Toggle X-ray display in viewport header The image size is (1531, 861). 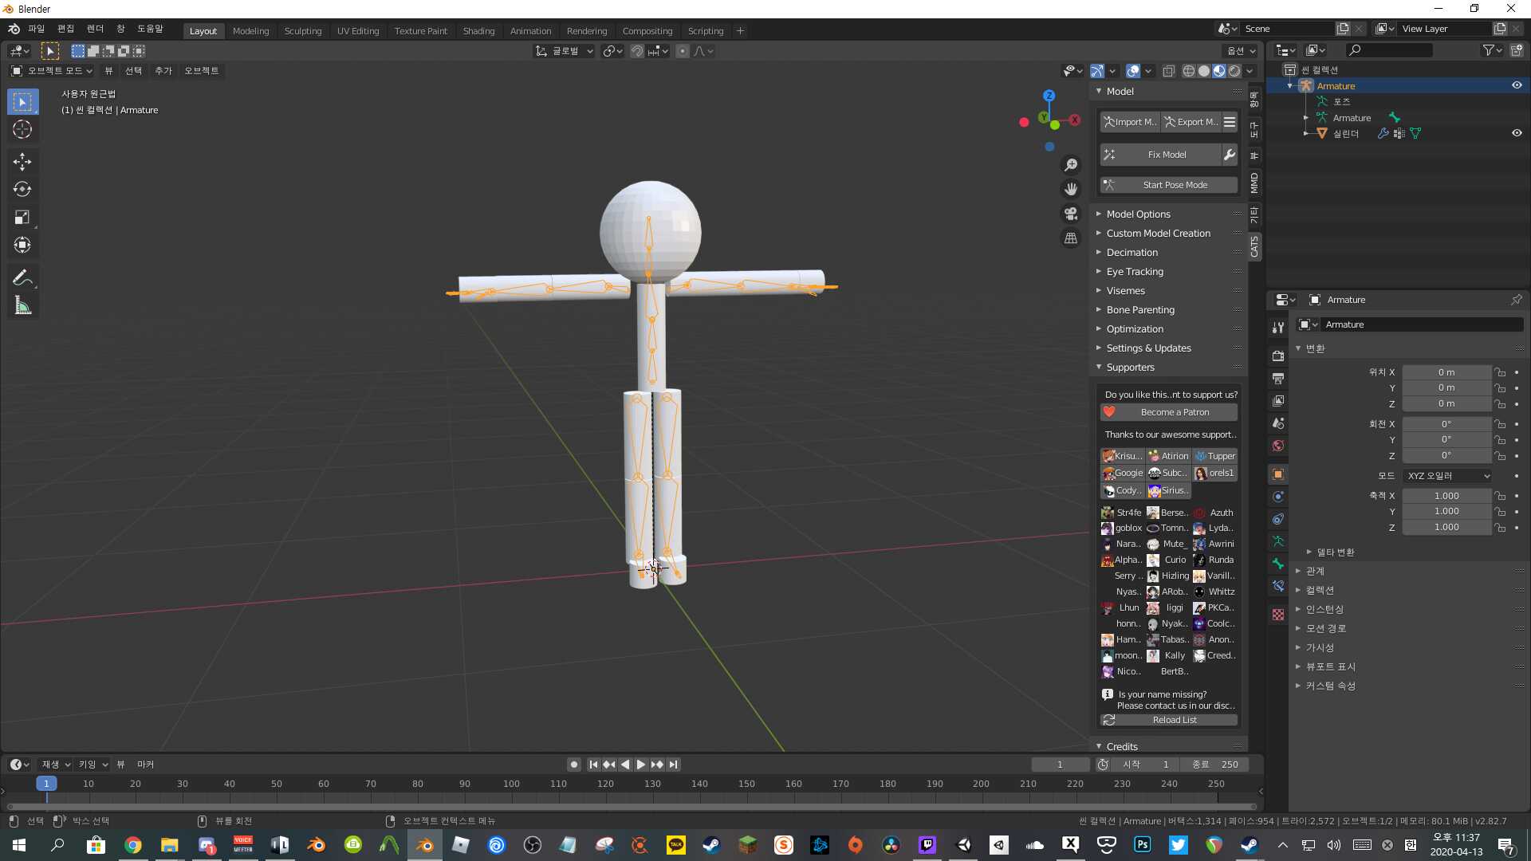tap(1168, 71)
